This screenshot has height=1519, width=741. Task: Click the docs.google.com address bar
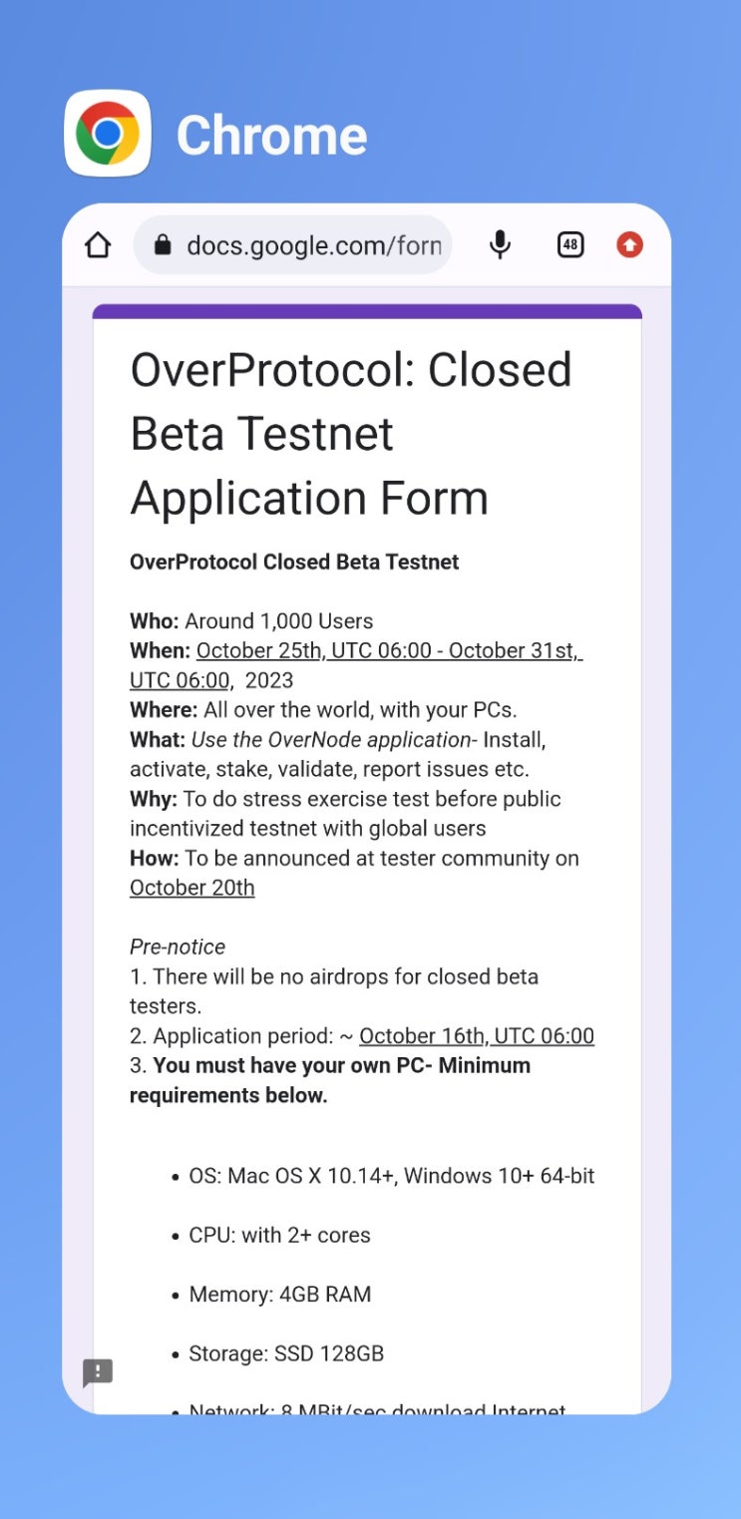pyautogui.click(x=312, y=245)
